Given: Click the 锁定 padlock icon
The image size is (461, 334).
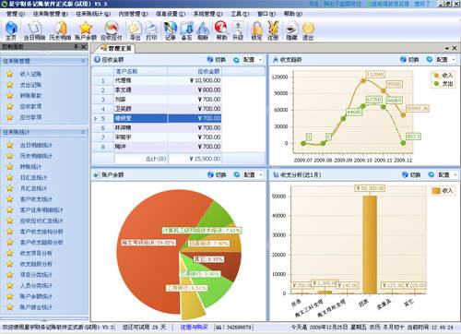Looking at the screenshot, I should click(x=257, y=30).
